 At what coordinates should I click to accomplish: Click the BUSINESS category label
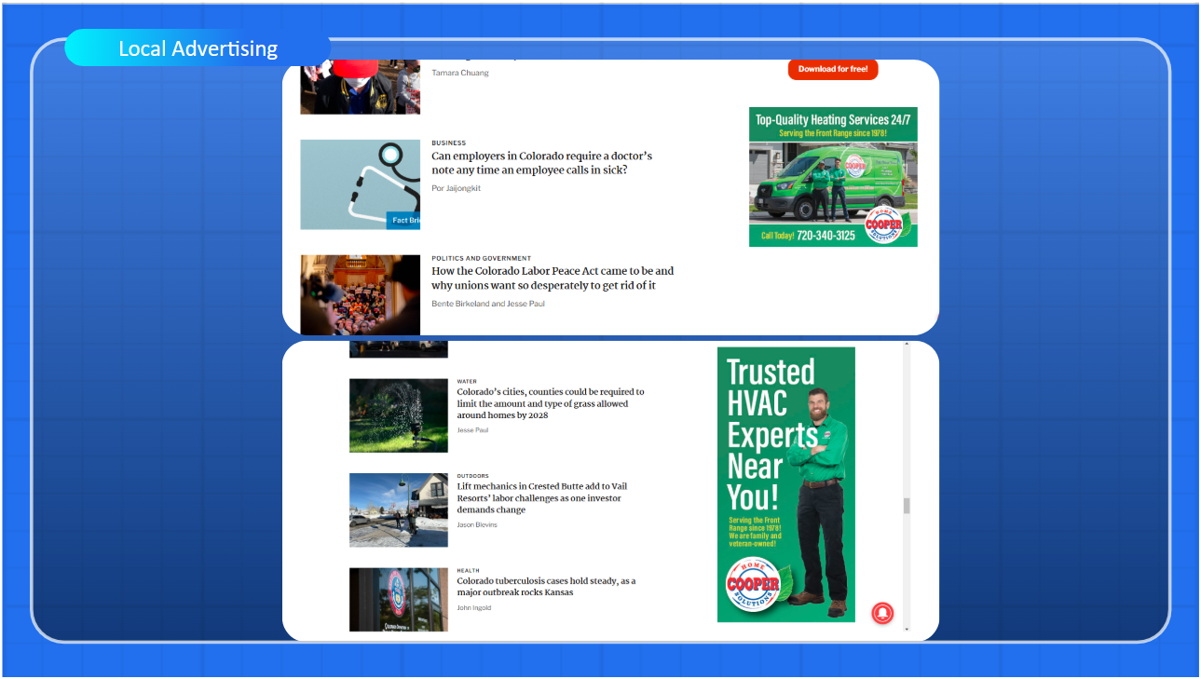point(448,143)
